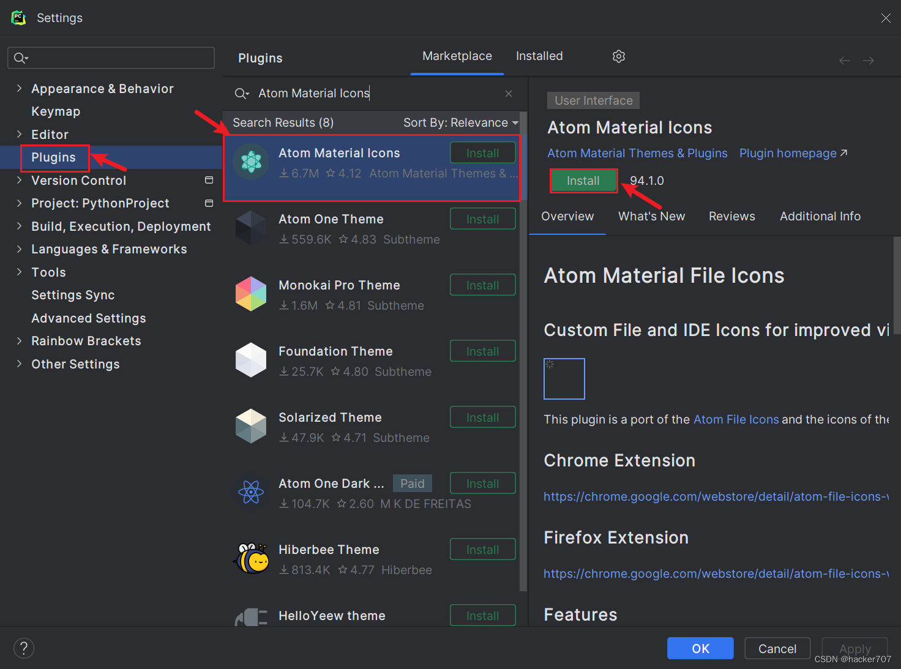Select Keymap in the settings tree
The image size is (901, 669).
click(x=56, y=111)
